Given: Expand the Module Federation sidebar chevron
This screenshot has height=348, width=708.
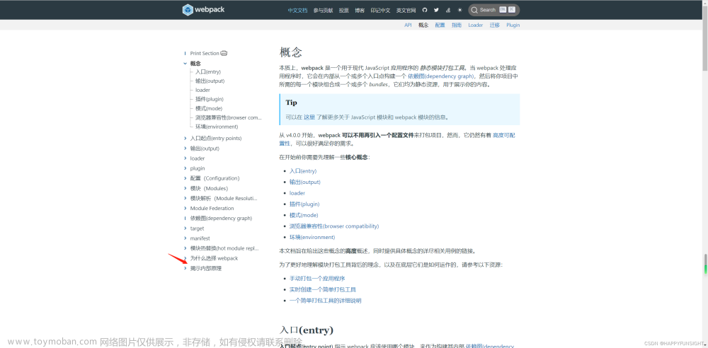Looking at the screenshot, I should [x=185, y=208].
